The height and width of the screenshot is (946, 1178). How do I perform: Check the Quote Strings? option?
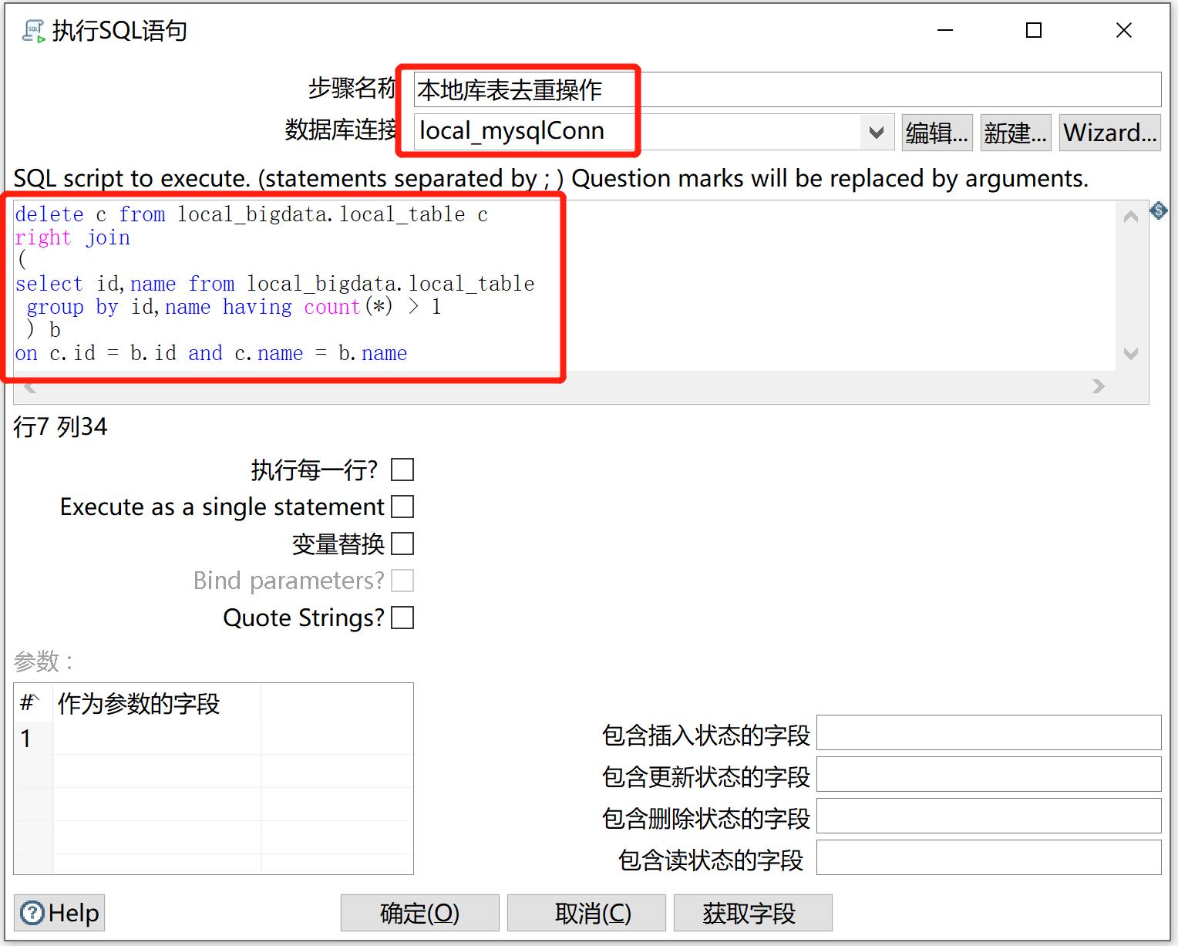click(402, 618)
